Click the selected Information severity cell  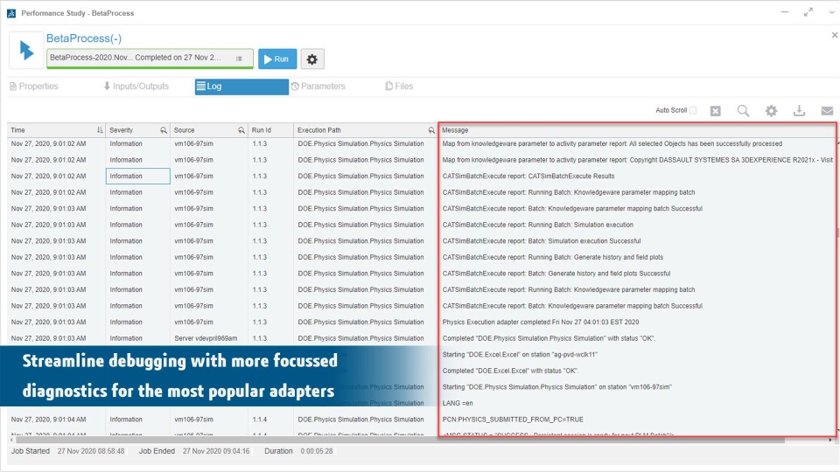point(137,176)
